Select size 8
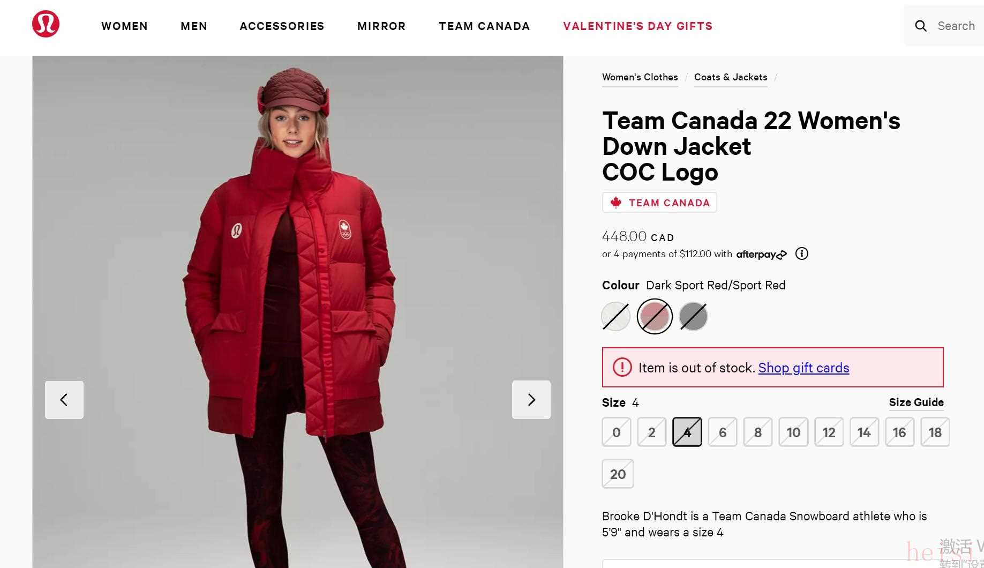 coord(757,432)
